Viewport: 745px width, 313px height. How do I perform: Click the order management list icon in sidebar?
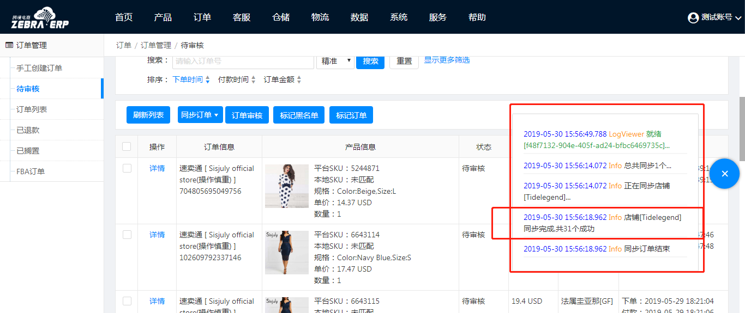pos(9,45)
